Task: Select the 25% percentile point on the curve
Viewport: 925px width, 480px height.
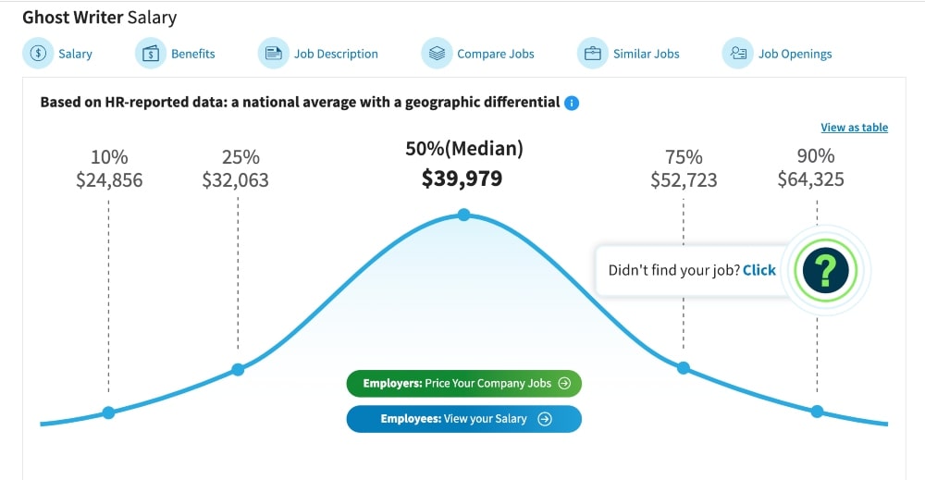Action: [238, 369]
